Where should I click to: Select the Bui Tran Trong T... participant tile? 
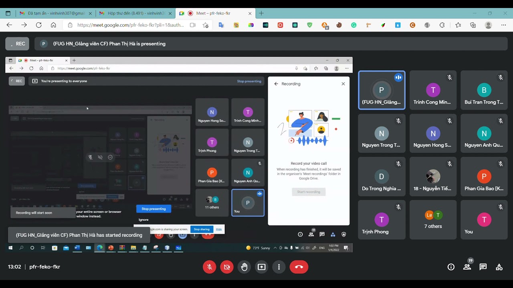tap(484, 90)
